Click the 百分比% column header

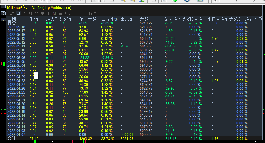coord(109,19)
